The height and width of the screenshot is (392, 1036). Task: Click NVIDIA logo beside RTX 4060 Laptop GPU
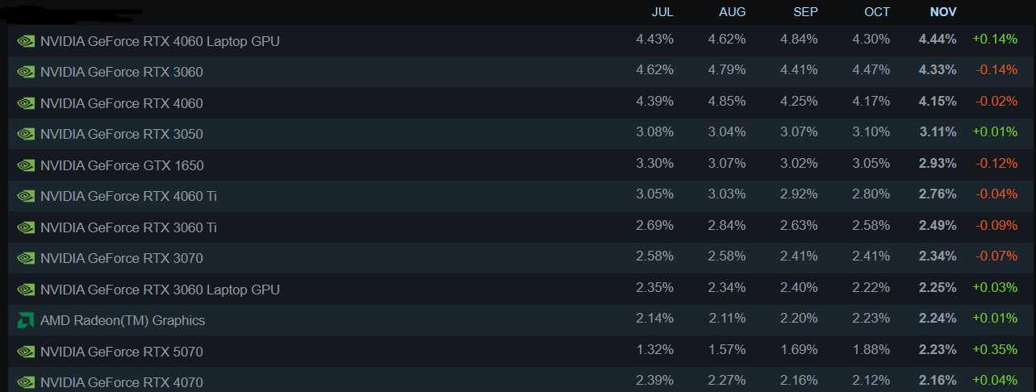coord(26,41)
